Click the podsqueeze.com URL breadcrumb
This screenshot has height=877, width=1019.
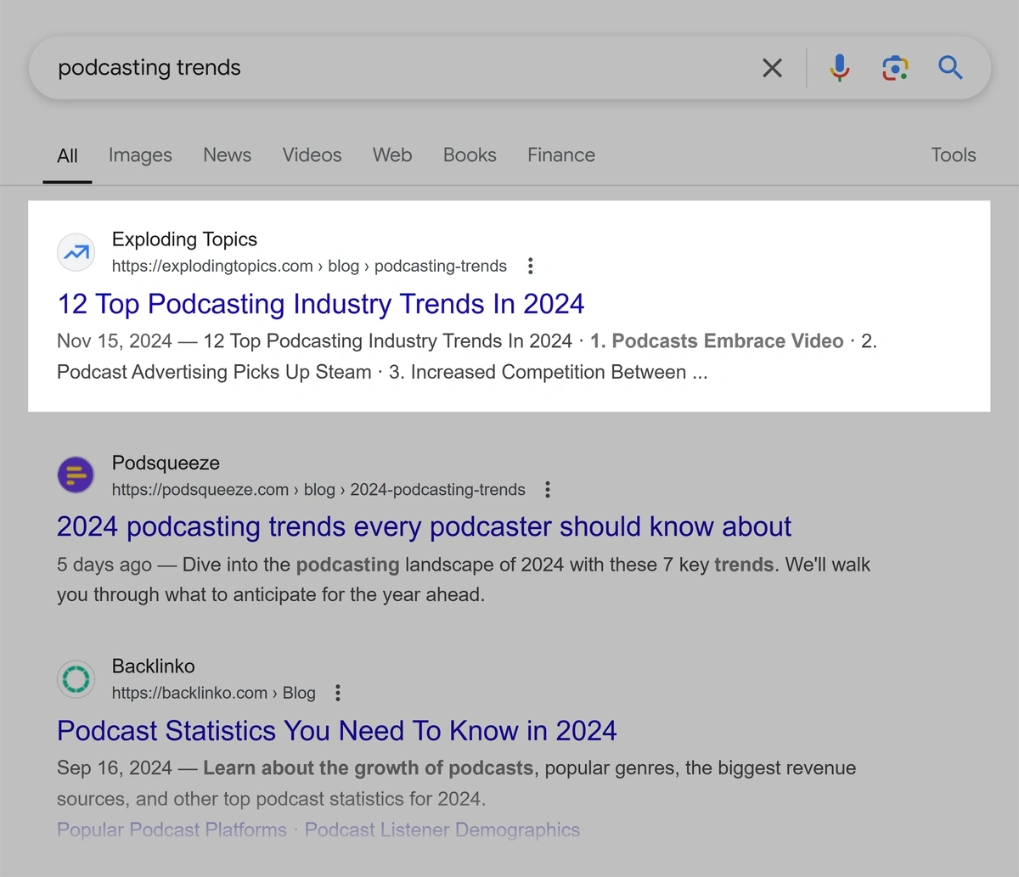tap(318, 490)
